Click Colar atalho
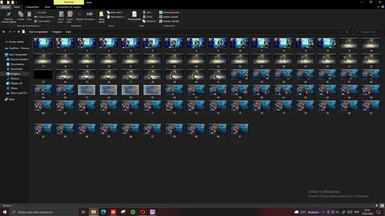 [42, 21]
